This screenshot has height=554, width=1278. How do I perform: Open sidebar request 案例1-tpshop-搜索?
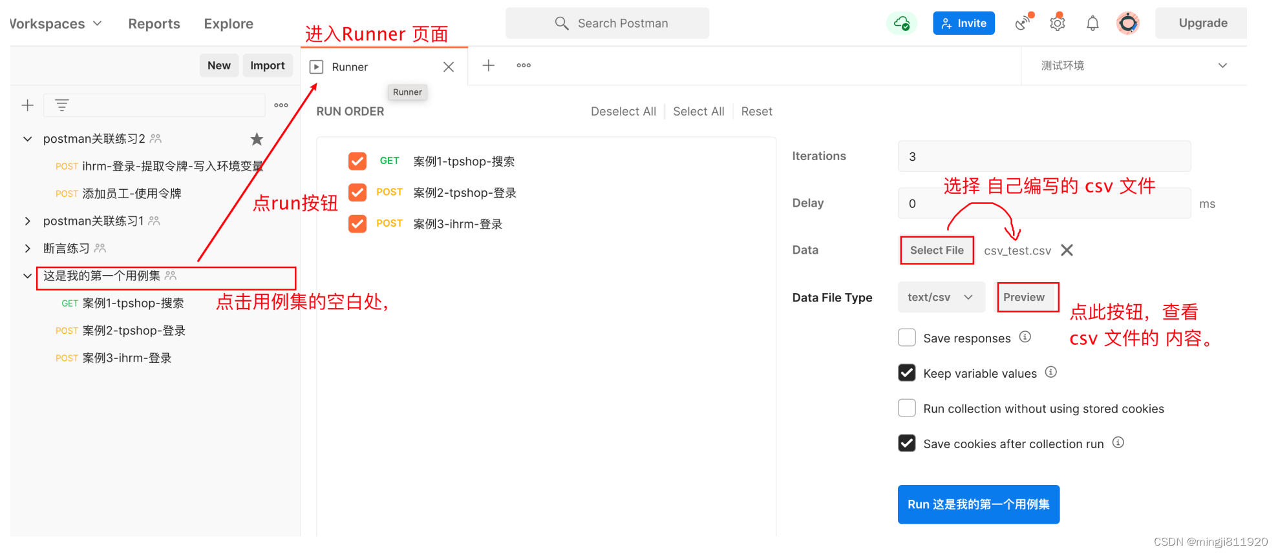pyautogui.click(x=123, y=303)
